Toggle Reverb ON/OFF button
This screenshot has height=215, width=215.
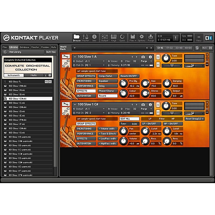coord(129,76)
